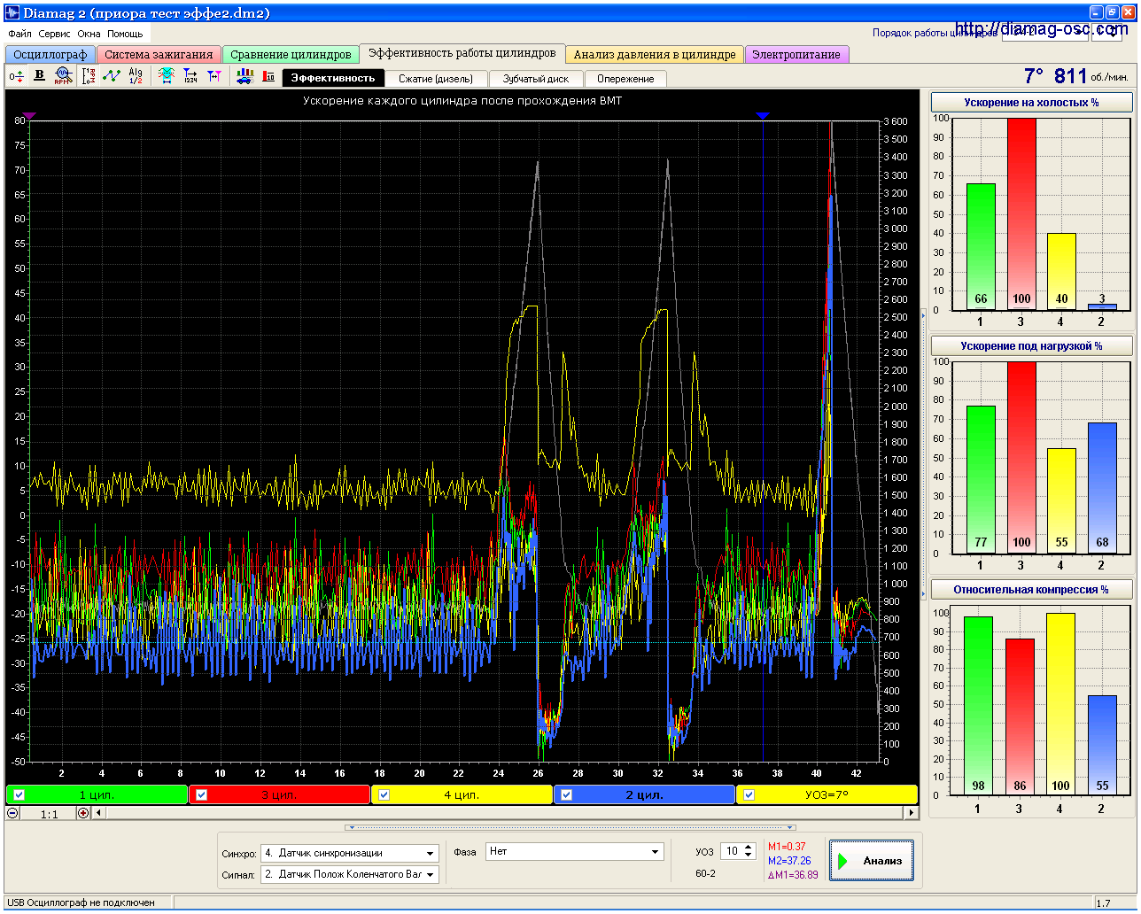Image resolution: width=1141 pixels, height=914 pixels.
Task: Click the Diamag app icon in the title bar
Action: click(12, 12)
